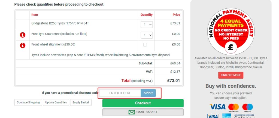Click the Empty Basket button

81,103
